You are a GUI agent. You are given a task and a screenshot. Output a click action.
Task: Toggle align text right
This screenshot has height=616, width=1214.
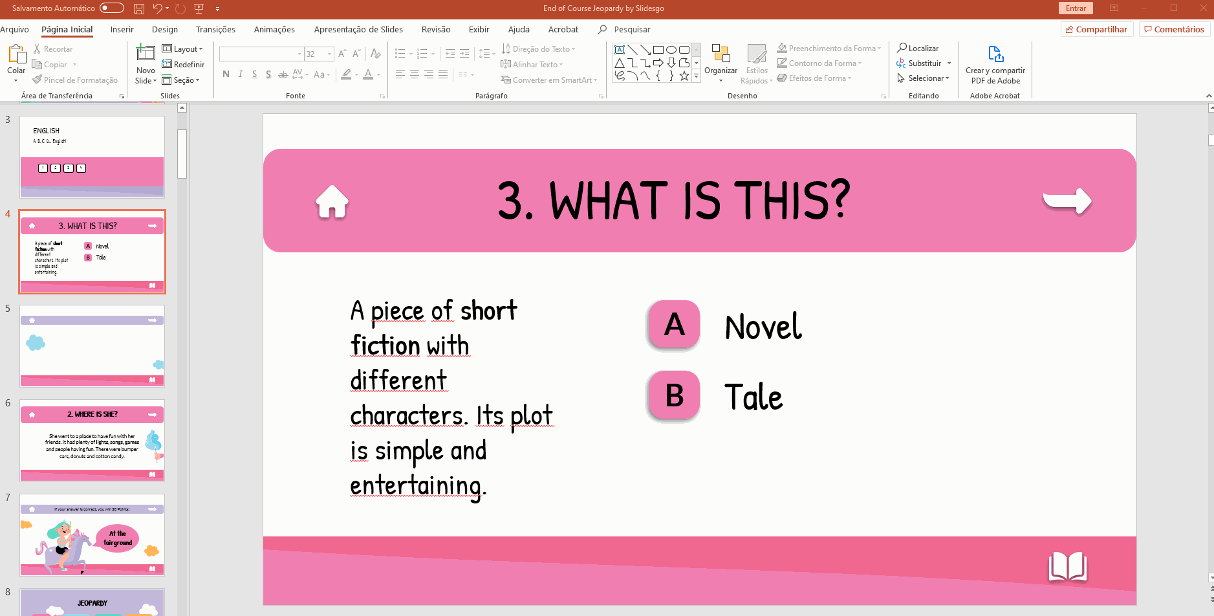click(x=429, y=74)
